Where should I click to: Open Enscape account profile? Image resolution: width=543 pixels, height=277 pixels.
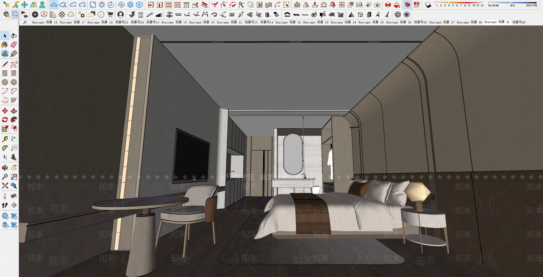click(120, 15)
